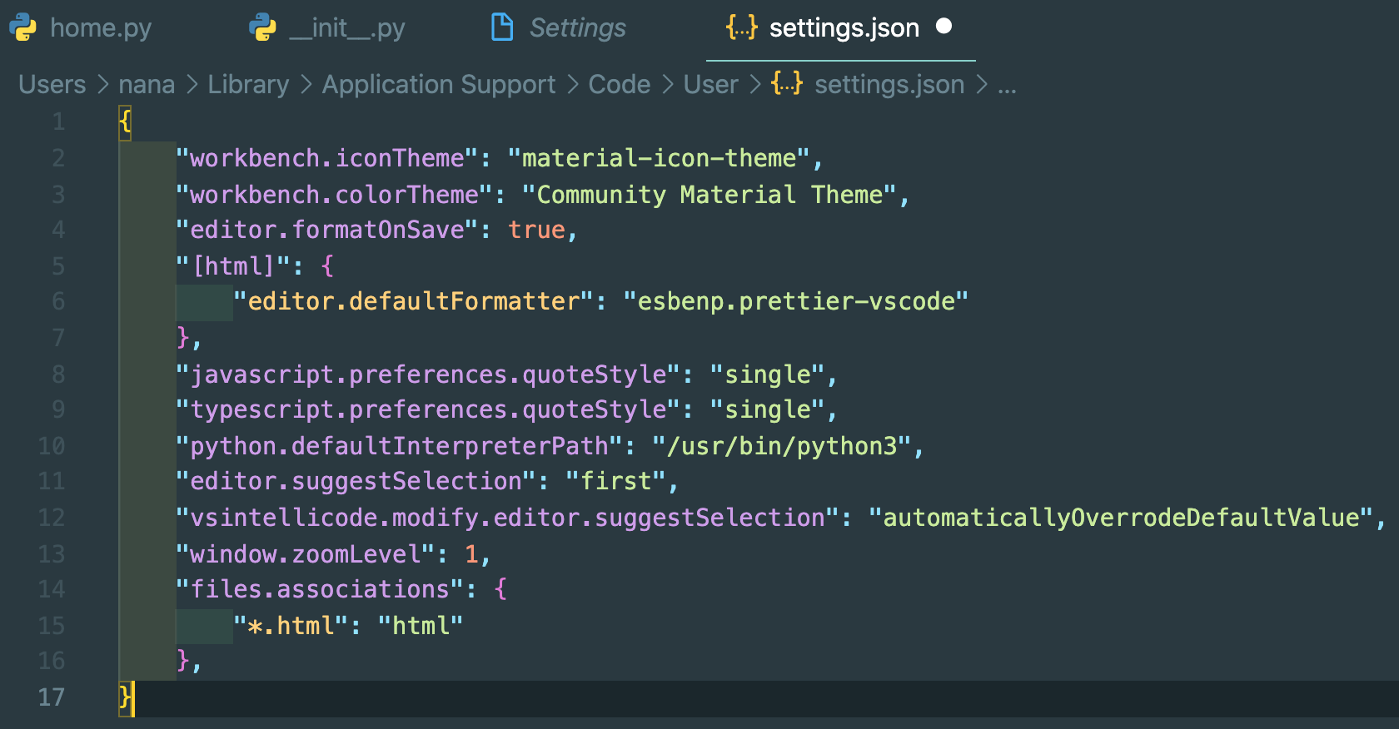Click the unsaved dot on settings.json tab
This screenshot has height=729, width=1399.
coord(943,27)
